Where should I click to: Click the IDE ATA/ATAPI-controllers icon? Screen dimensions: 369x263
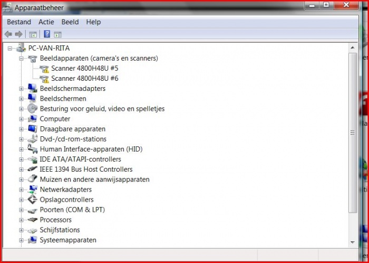32,159
